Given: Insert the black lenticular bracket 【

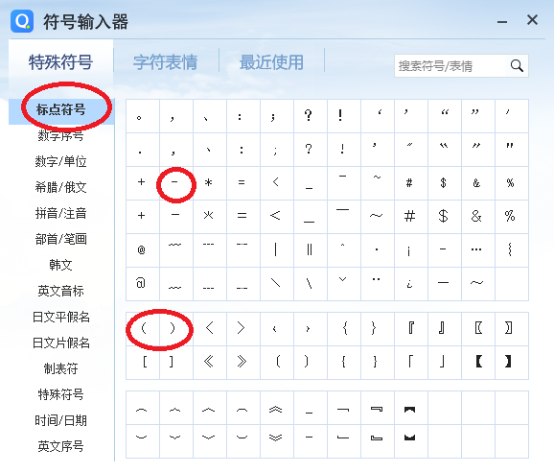Looking at the screenshot, I should 478,362.
